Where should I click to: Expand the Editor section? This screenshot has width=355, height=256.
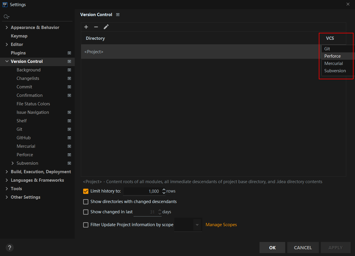point(7,44)
